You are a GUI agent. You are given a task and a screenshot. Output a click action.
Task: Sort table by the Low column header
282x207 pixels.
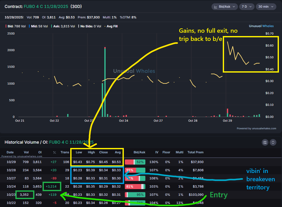pos(79,152)
